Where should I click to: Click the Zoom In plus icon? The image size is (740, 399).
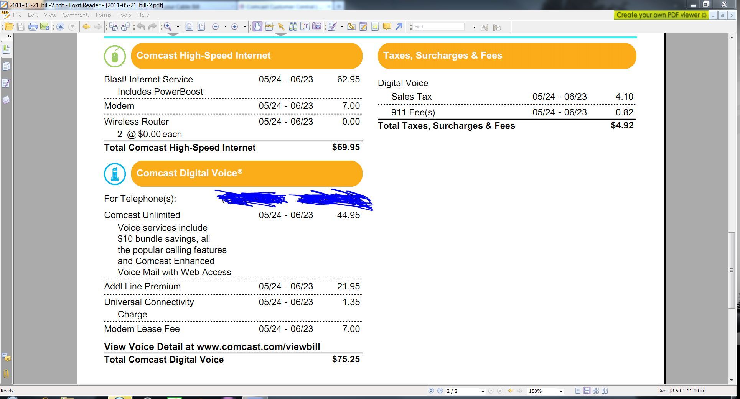234,26
